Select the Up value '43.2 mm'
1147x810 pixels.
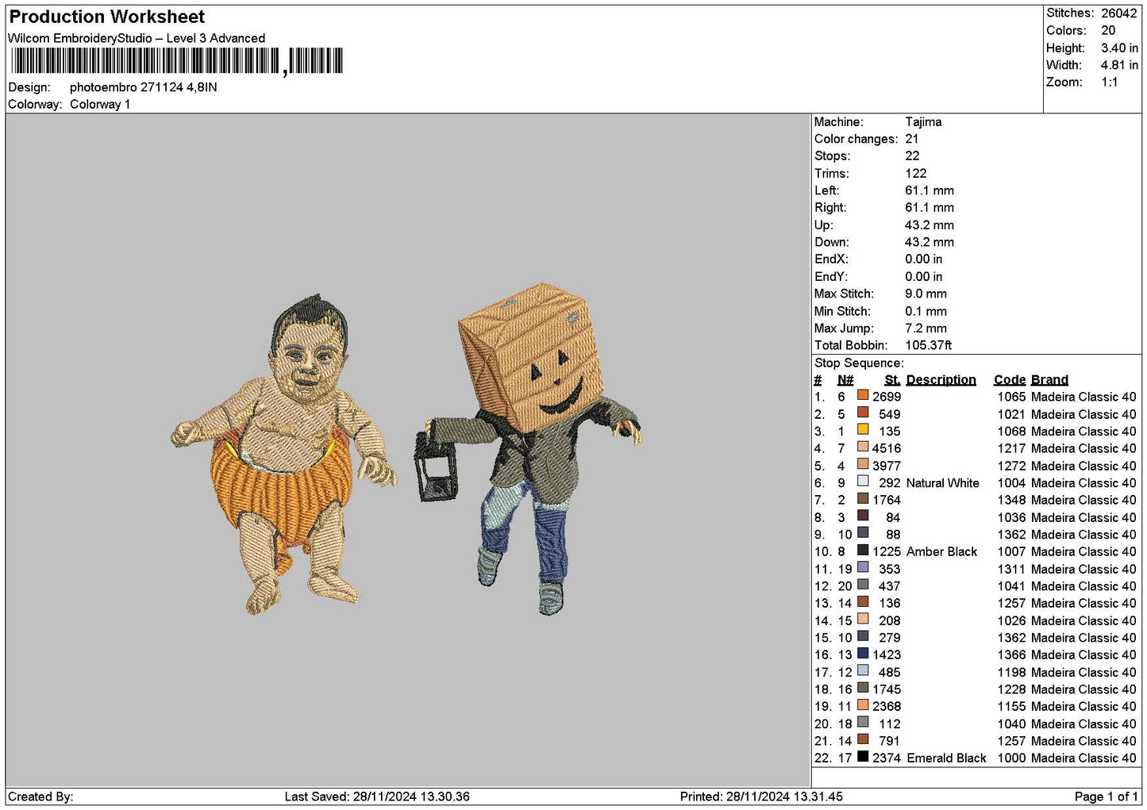click(x=930, y=225)
